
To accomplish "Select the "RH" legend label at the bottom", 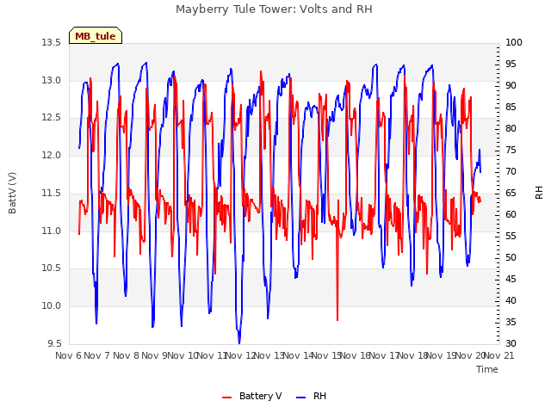I will 319,396.
